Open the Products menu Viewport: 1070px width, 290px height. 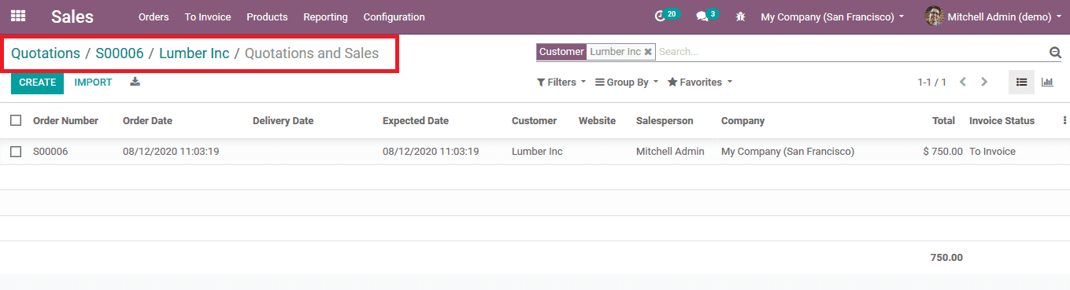[x=267, y=17]
